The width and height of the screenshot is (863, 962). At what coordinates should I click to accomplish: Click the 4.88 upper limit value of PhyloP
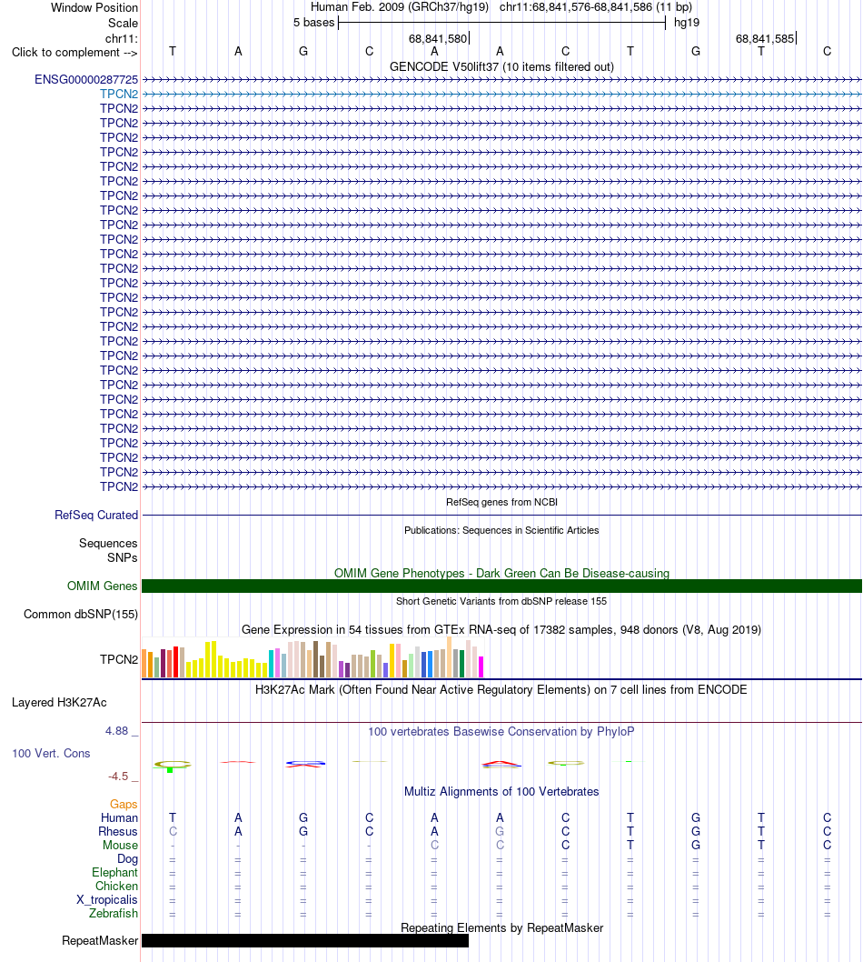116,731
